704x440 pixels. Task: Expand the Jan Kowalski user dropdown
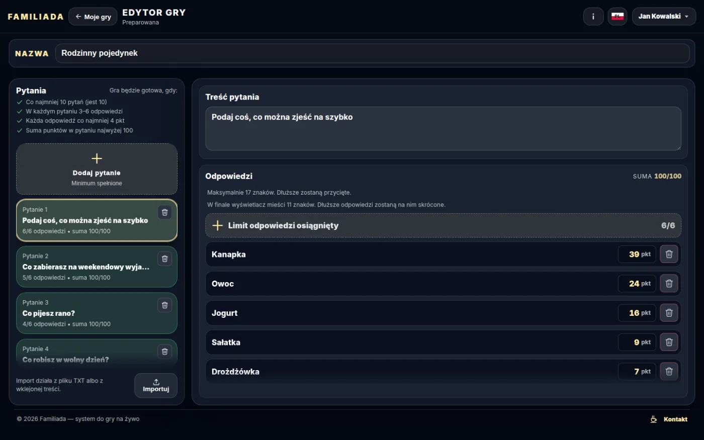pyautogui.click(x=664, y=17)
